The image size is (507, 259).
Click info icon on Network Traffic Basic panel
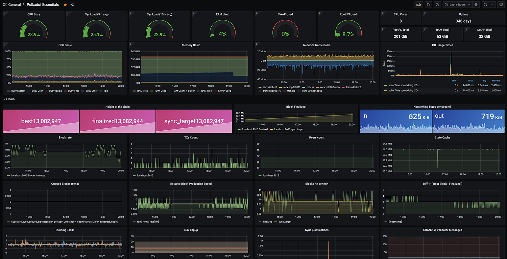pyautogui.click(x=256, y=44)
